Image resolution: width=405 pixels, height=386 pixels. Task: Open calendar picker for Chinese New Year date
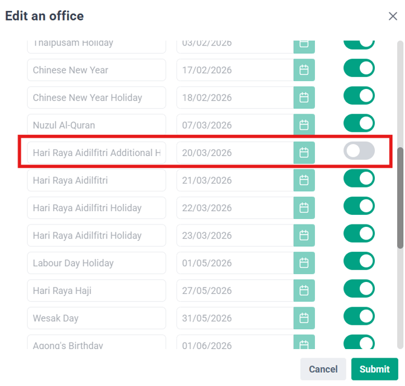pyautogui.click(x=304, y=70)
